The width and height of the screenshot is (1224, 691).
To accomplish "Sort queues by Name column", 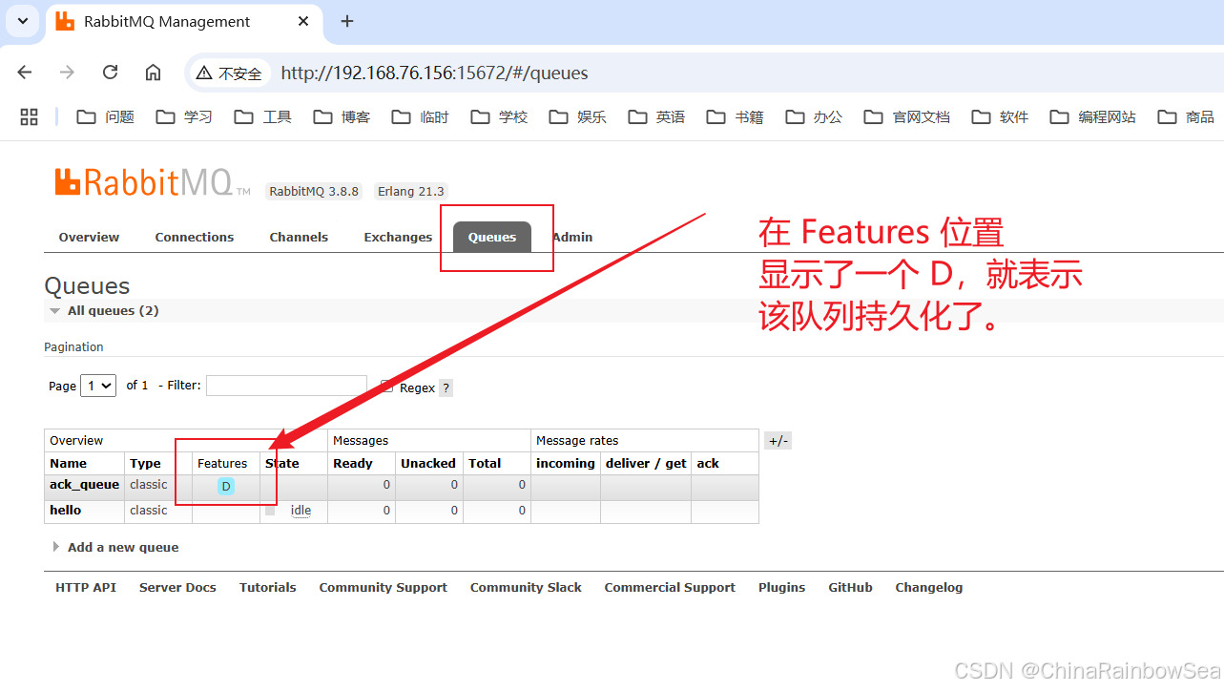I will [x=69, y=463].
